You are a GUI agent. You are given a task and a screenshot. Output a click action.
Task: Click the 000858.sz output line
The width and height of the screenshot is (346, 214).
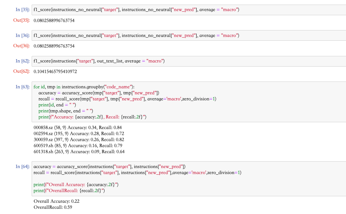tap(75, 127)
